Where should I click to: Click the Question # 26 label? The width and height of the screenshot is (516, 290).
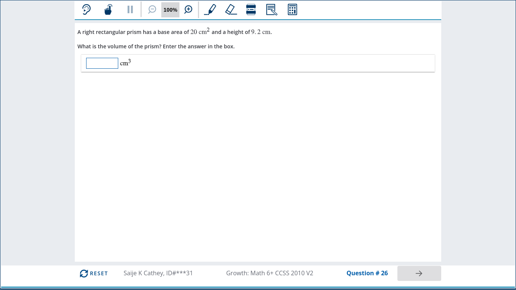(x=367, y=273)
